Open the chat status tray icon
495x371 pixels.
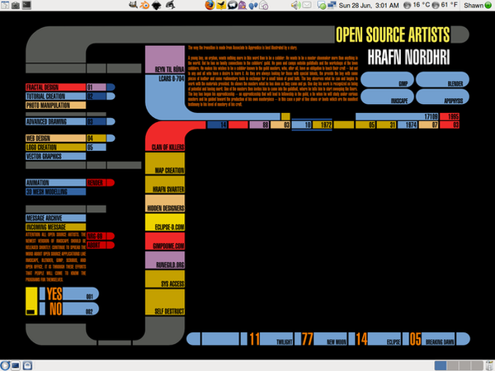tap(322, 6)
